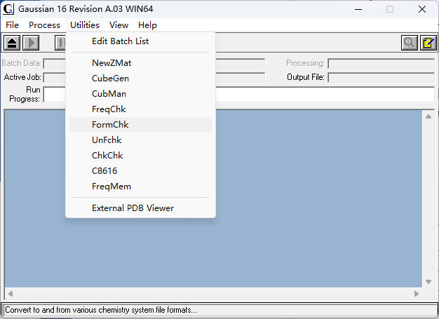This screenshot has width=439, height=319.
Task: Click the partially hidden pause toolbar button
Action: (x=60, y=43)
